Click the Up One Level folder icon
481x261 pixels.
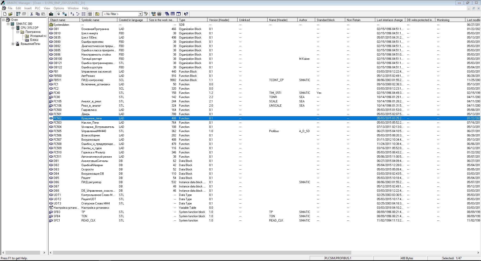(97, 14)
